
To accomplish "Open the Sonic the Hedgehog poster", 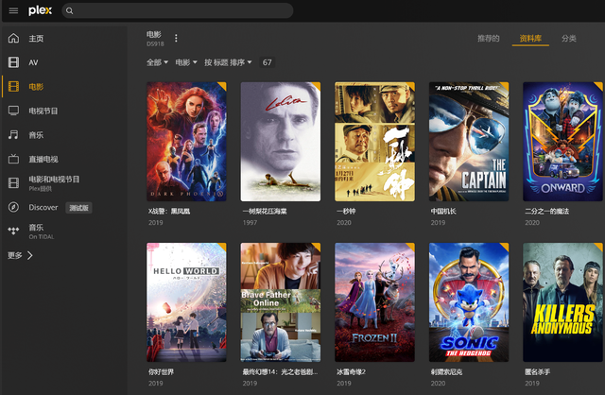I will tap(469, 302).
